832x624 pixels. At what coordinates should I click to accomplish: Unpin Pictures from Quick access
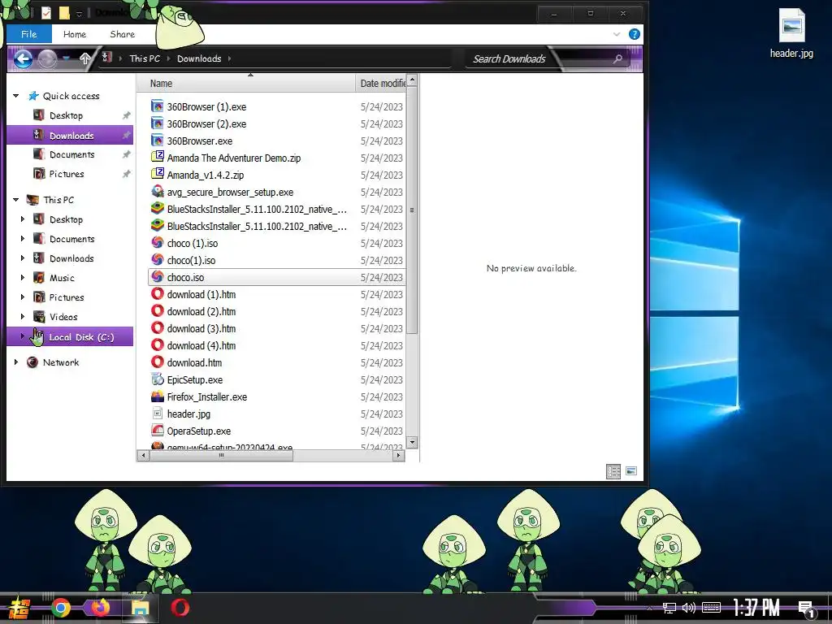pyautogui.click(x=126, y=174)
